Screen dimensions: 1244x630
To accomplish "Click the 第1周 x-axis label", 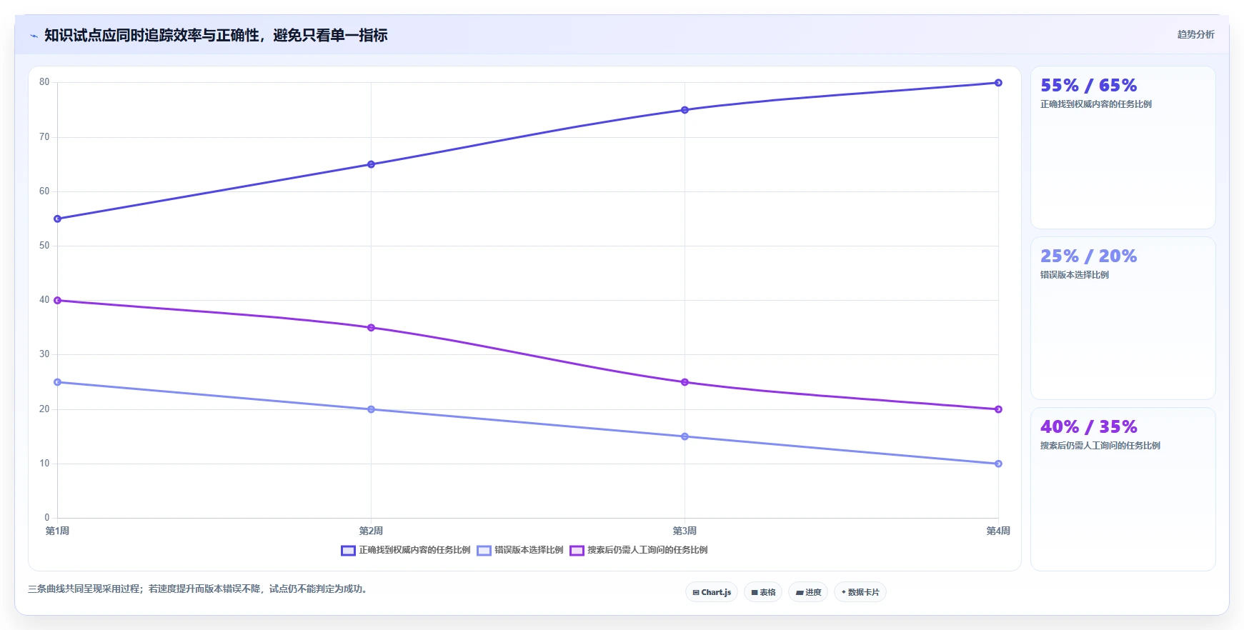I will click(x=57, y=531).
